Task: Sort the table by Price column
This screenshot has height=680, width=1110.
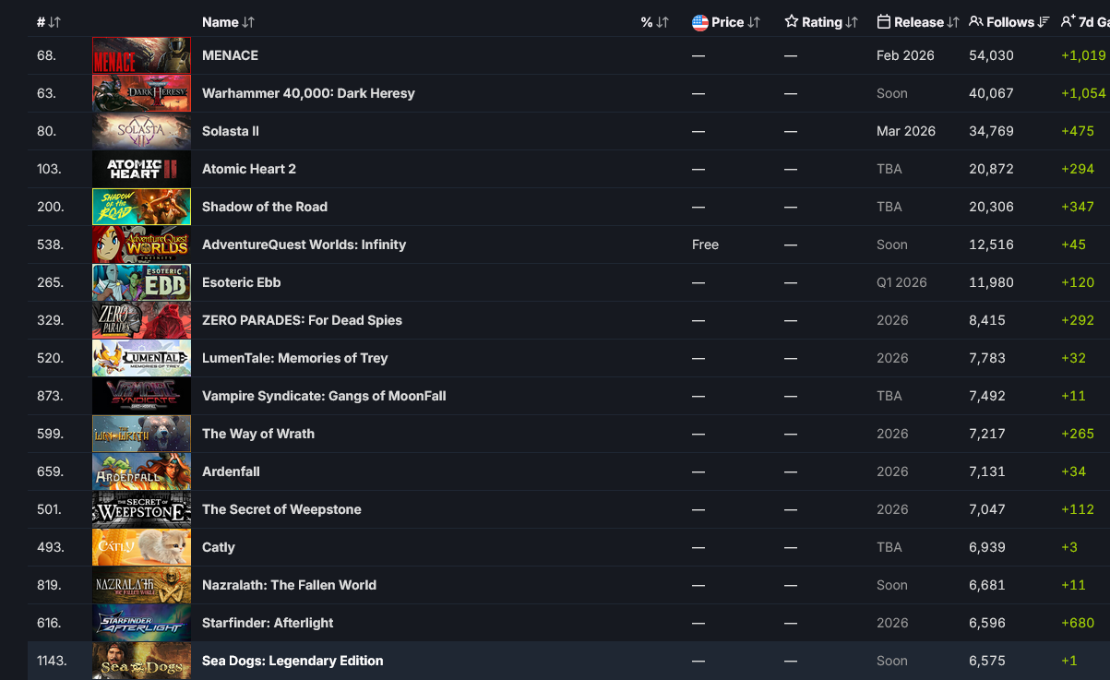Action: 726,22
